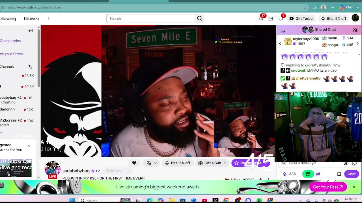Open browser favorites list

click(x=314, y=7)
